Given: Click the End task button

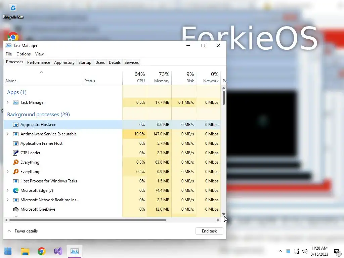Looking at the screenshot, I should pos(209,231).
